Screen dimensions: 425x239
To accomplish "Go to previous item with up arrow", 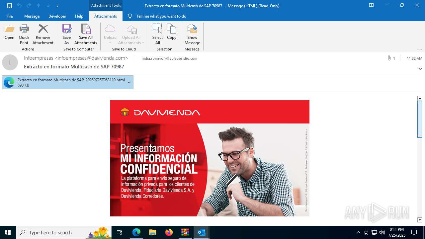I will click(x=39, y=6).
